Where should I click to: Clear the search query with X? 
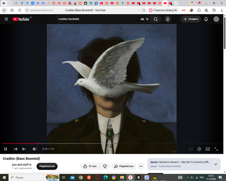click(147, 19)
